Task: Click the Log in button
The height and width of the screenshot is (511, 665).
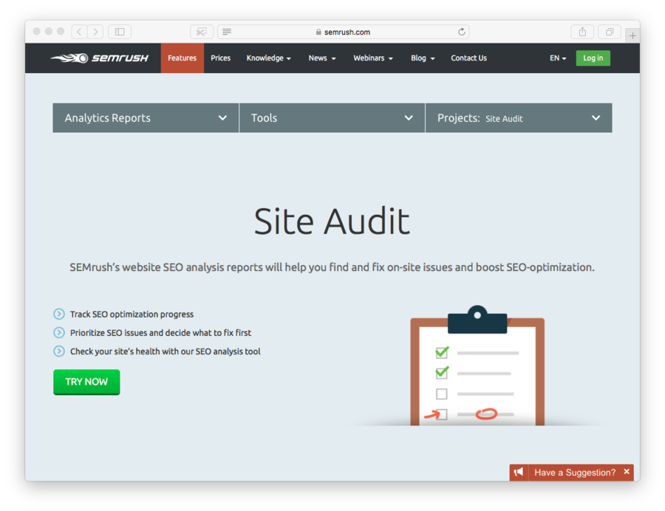Action: tap(593, 58)
